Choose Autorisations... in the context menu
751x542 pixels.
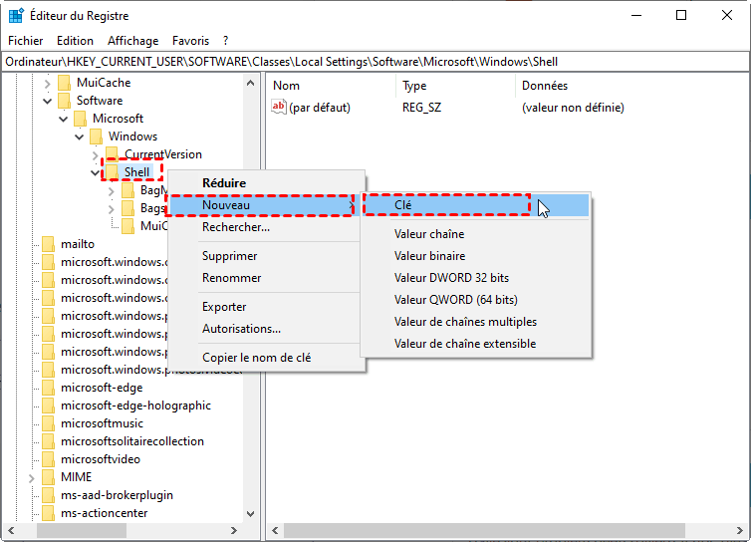tap(266, 329)
